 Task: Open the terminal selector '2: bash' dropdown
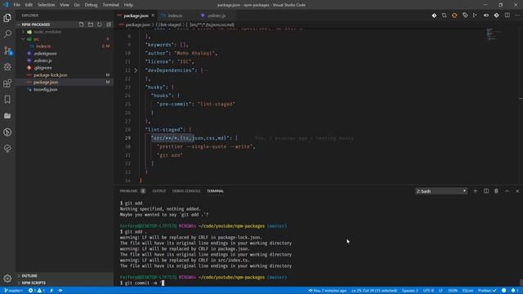441,191
